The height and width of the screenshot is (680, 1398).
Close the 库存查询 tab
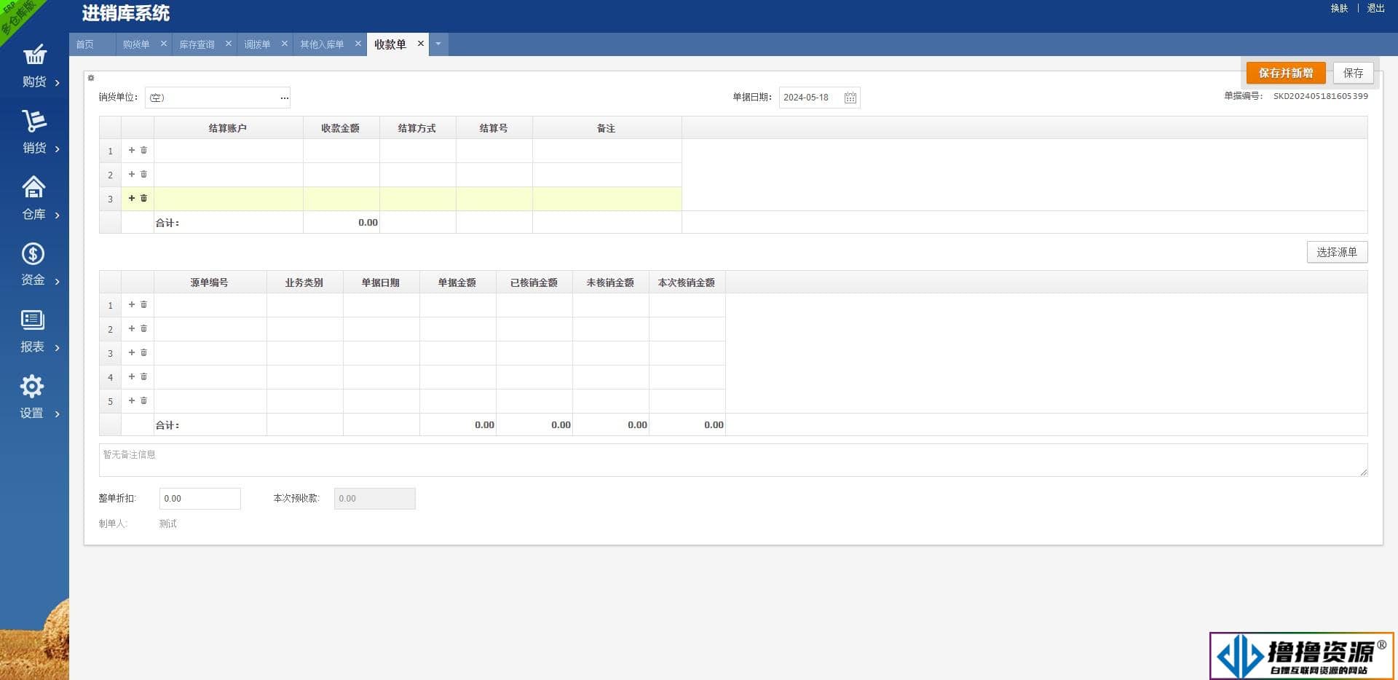(229, 44)
